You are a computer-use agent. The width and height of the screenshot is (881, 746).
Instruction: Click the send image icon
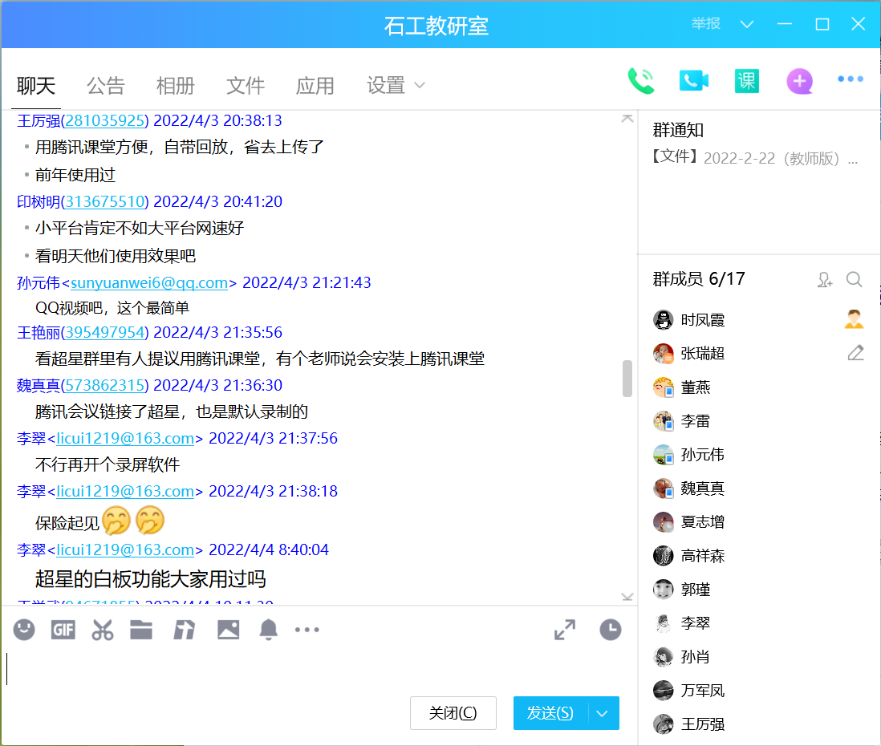pos(229,630)
